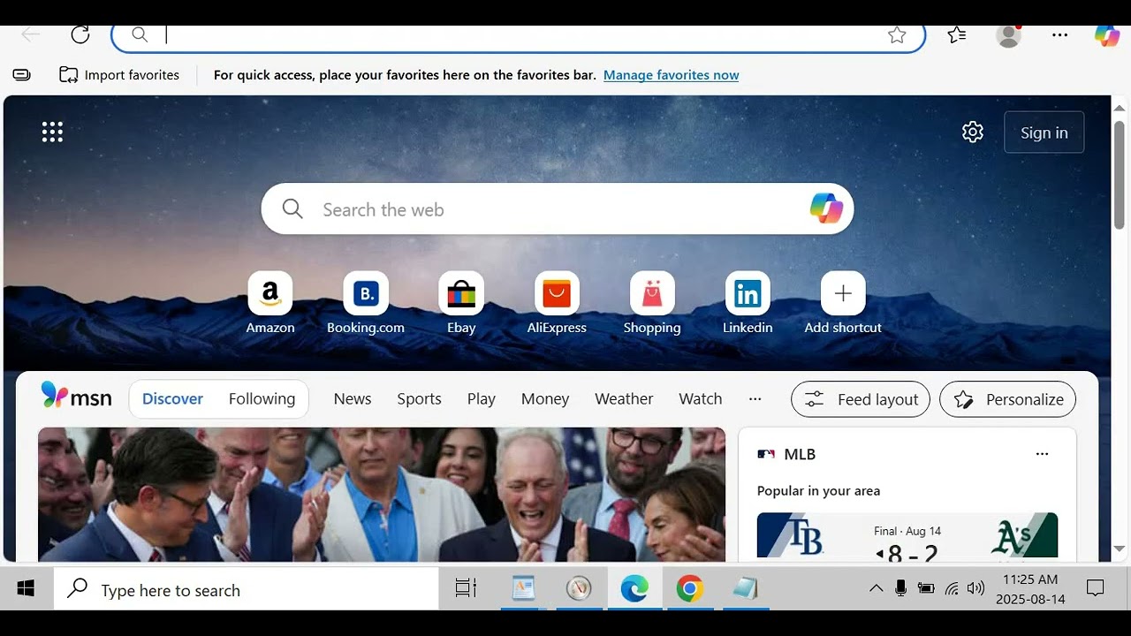This screenshot has width=1131, height=636.
Task: Open network tray icon
Action: click(x=952, y=588)
